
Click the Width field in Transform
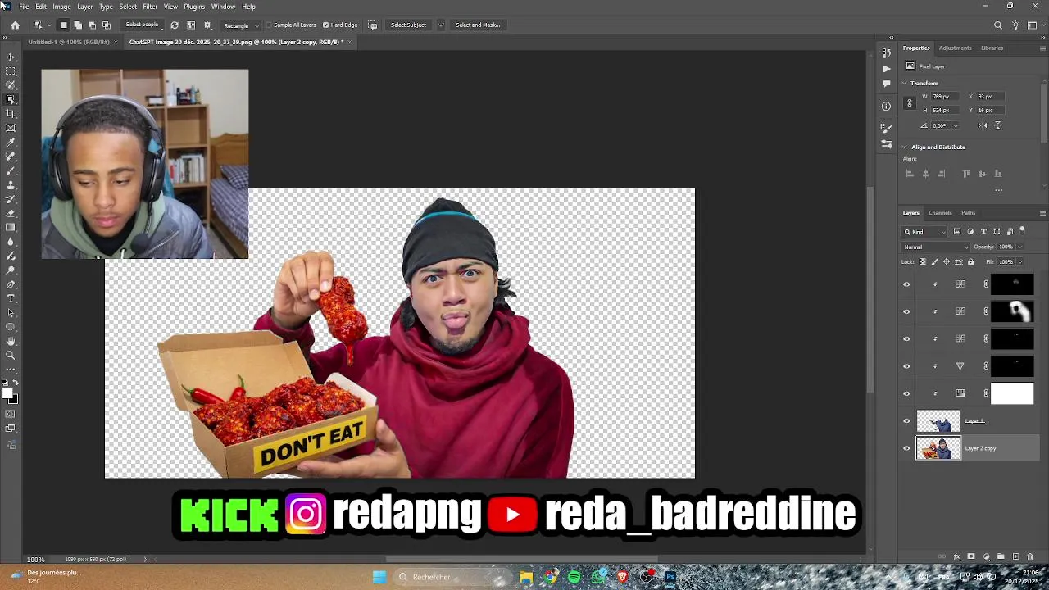pyautogui.click(x=943, y=97)
